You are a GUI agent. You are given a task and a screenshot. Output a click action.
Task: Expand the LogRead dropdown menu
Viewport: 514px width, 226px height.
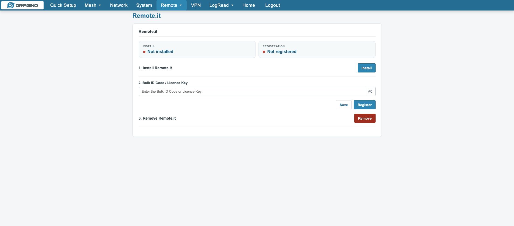coord(221,5)
